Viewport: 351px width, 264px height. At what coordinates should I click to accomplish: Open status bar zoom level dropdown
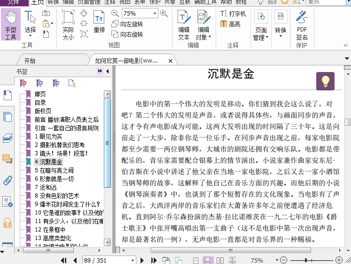[277, 260]
